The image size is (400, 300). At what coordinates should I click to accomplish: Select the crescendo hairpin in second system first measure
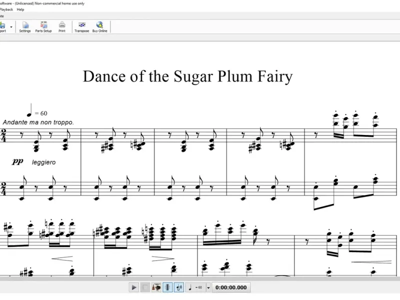(62, 258)
